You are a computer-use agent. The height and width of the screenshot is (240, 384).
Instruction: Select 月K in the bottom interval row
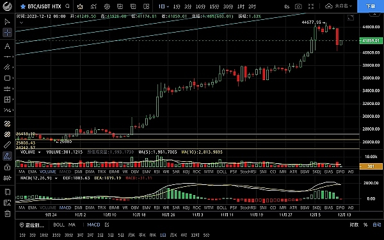(x=131, y=235)
